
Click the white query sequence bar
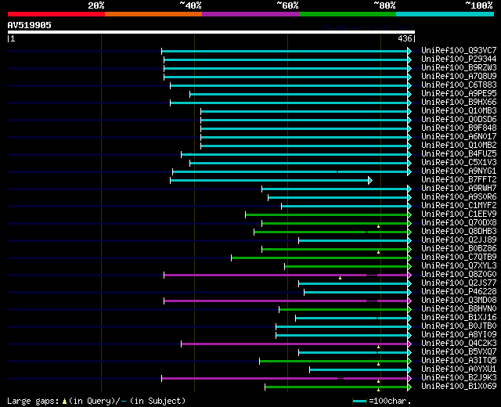tap(211, 32)
